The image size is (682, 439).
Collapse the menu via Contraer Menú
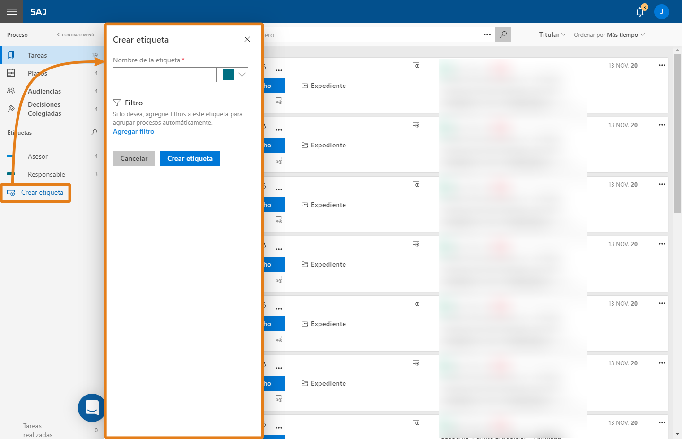pyautogui.click(x=75, y=35)
